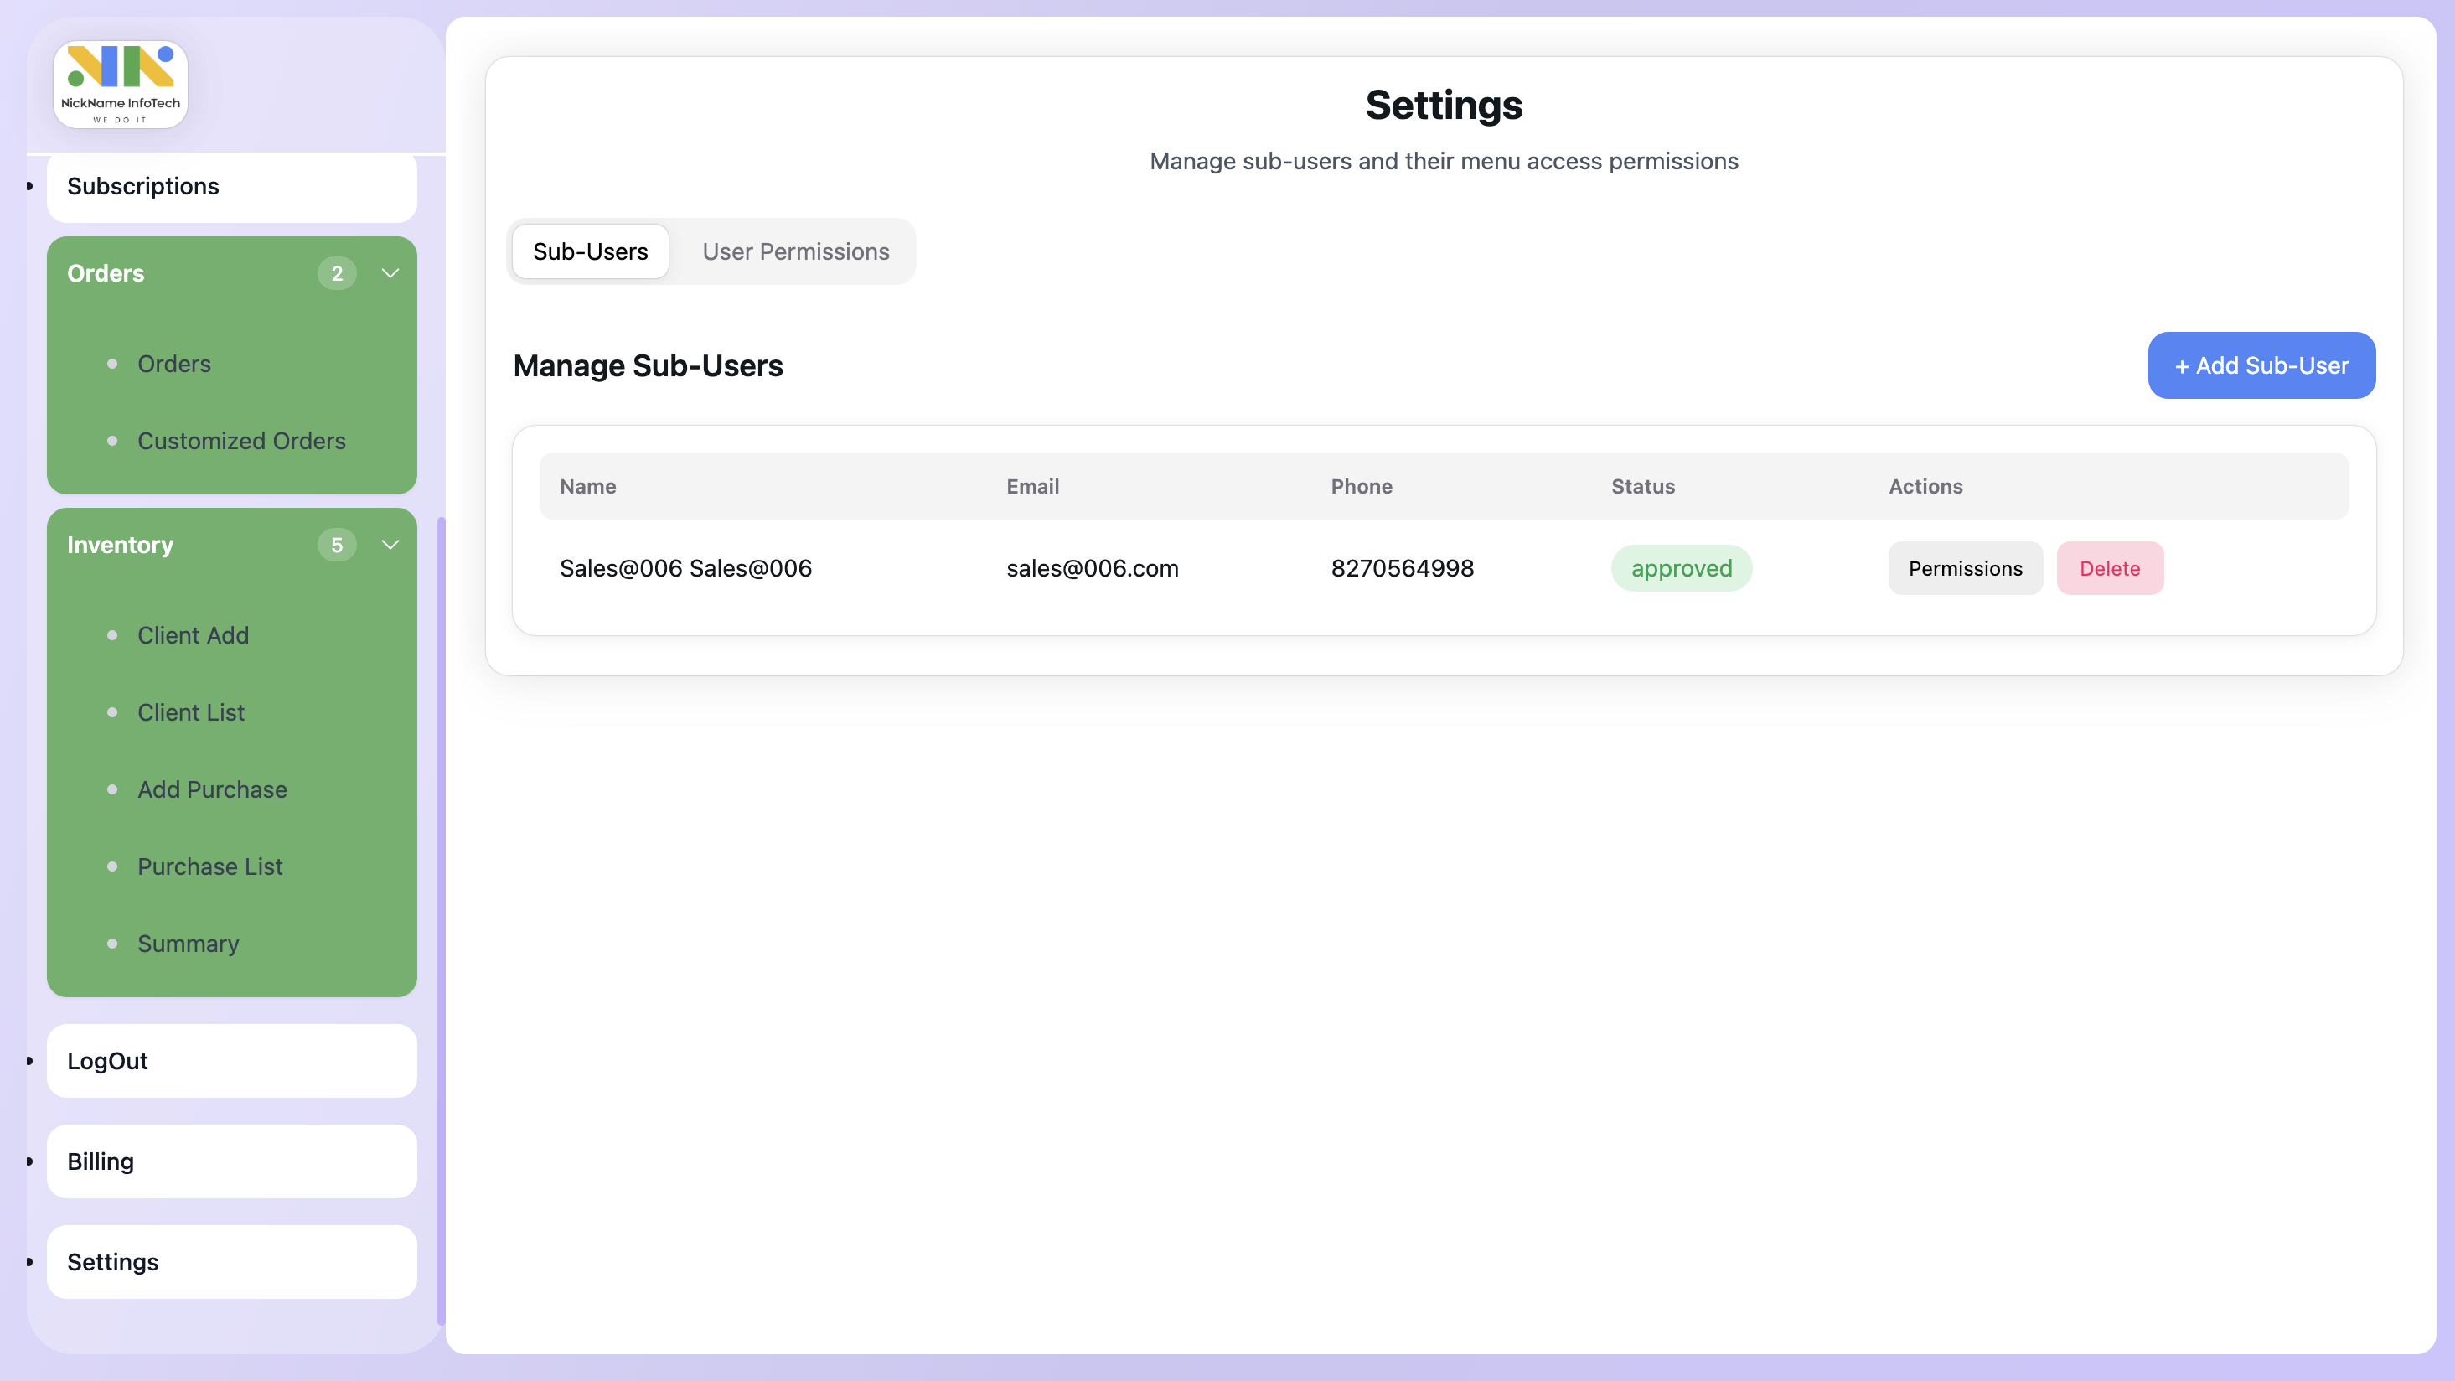
Task: Go to Client Add page
Action: click(x=193, y=636)
